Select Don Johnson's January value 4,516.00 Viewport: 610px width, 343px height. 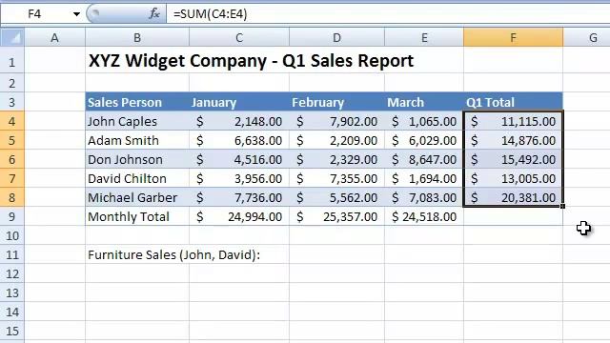239,159
